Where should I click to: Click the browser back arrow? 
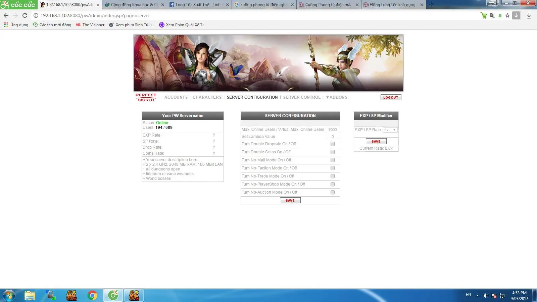pyautogui.click(x=6, y=15)
